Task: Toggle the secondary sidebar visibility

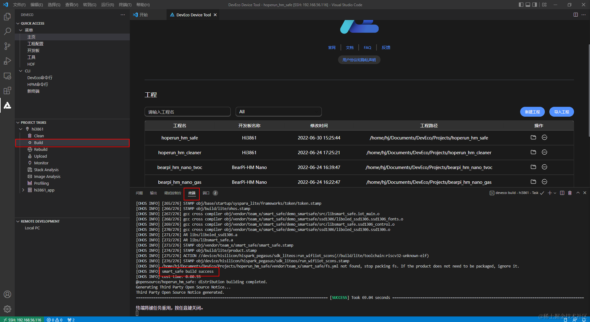Action: 535,5
